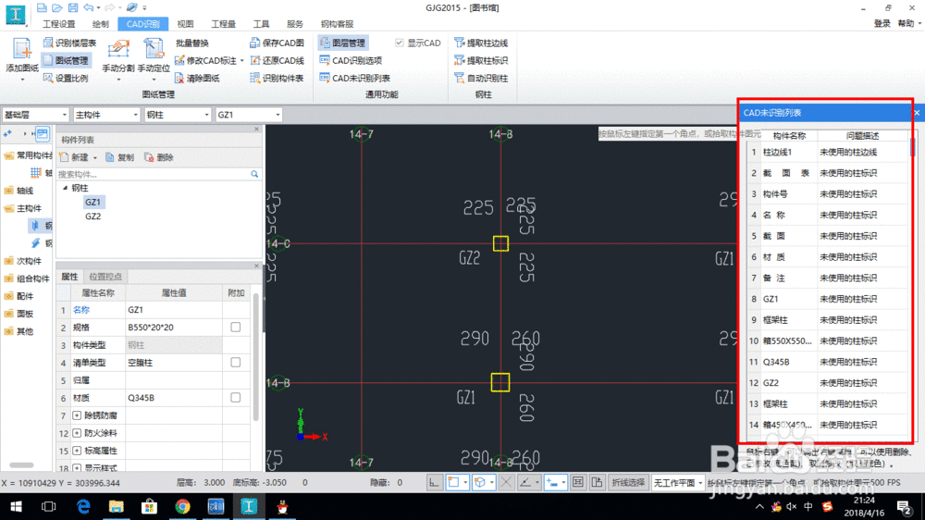Open Chrome from the taskbar
Image resolution: width=925 pixels, height=520 pixels.
(x=182, y=506)
